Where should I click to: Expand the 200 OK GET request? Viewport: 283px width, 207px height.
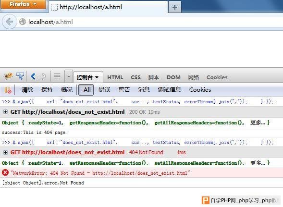pos(5,112)
